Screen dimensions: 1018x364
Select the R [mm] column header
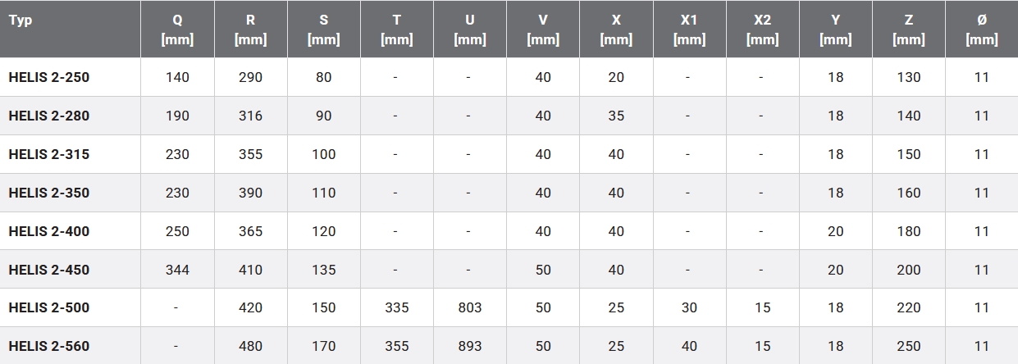[x=250, y=30]
